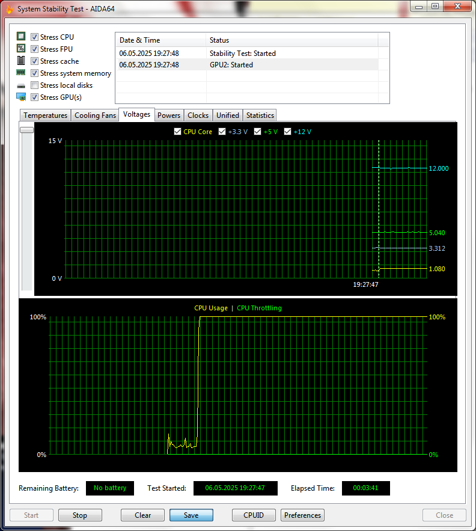The image size is (476, 531).
Task: Click the elapsed time value 00:03:41
Action: [365, 488]
